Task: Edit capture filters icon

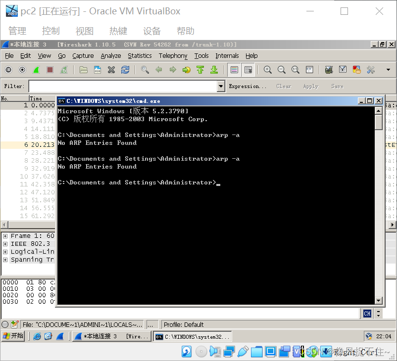Action: [x=329, y=70]
